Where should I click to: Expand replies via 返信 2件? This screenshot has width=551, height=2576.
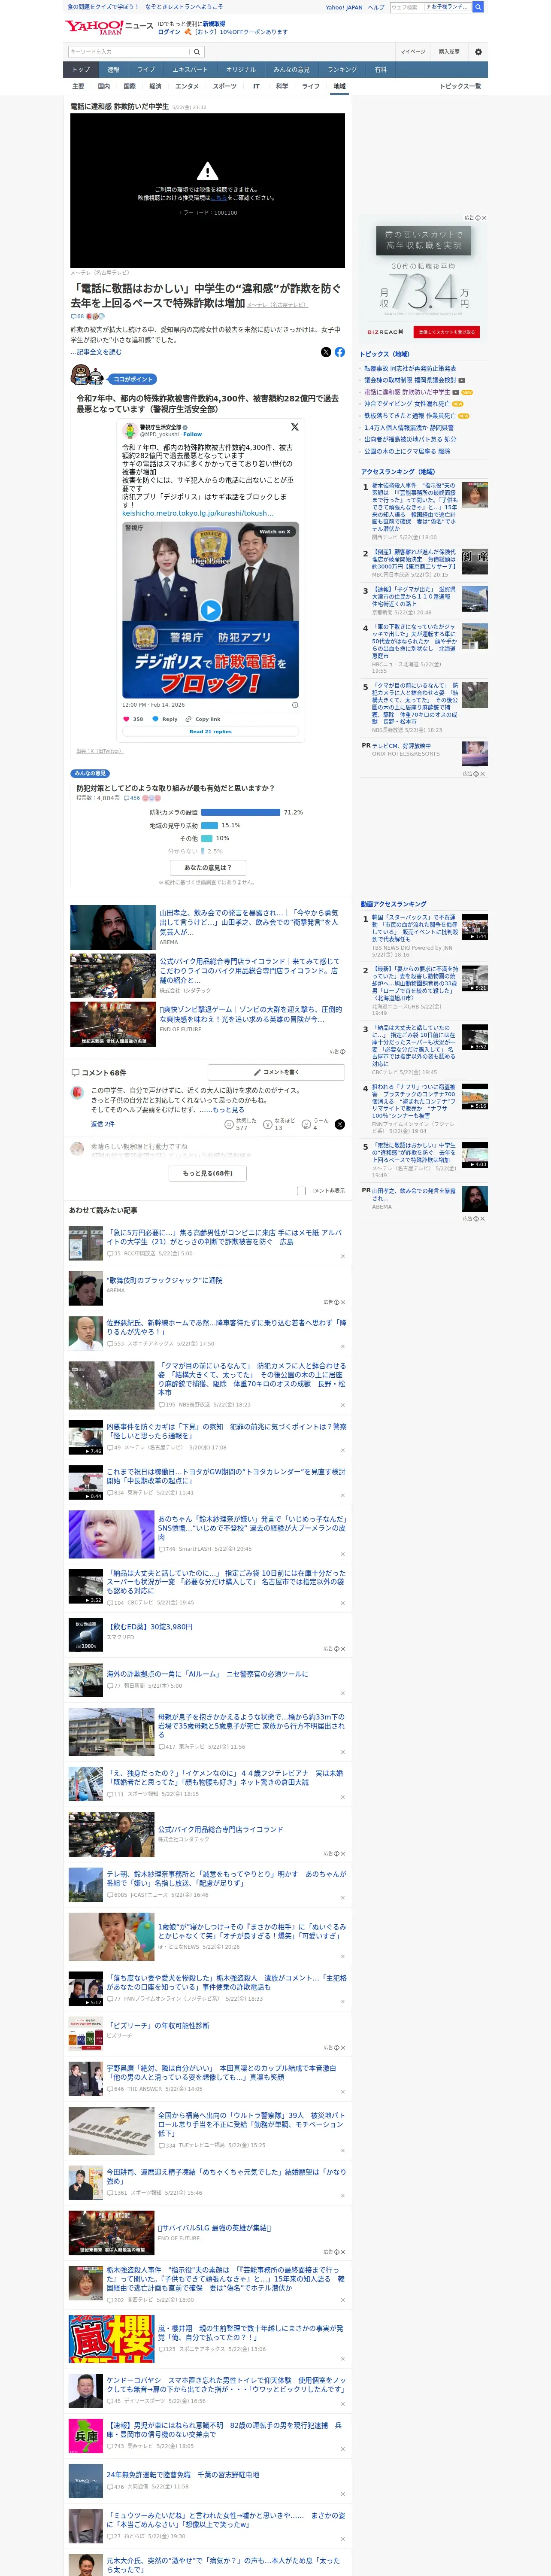click(103, 1124)
